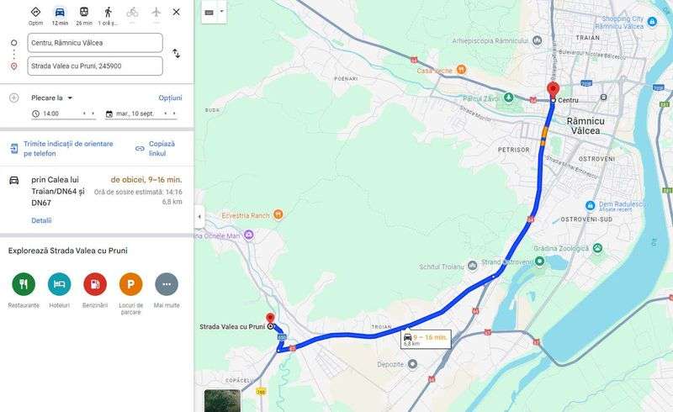Open Hoteluri category icon
Screen dimensions: 673x412
pos(59,284)
